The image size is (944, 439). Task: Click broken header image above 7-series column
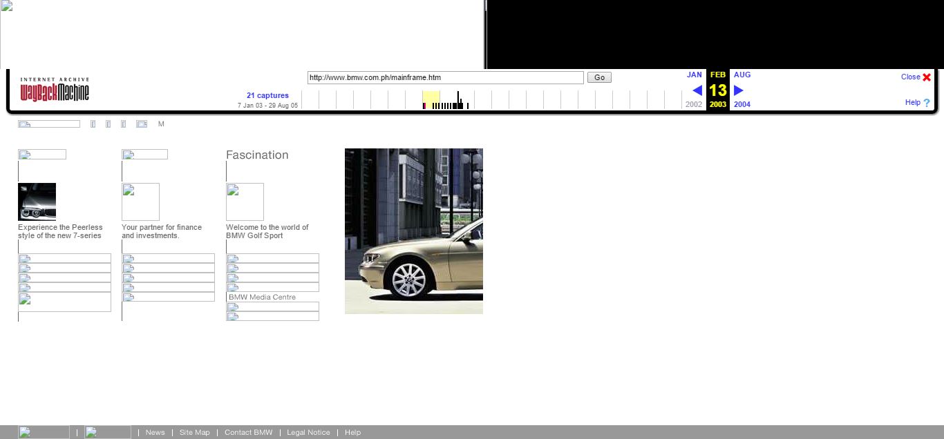42,154
